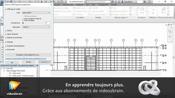Click the keyword search field in title bar
The height and width of the screenshot is (98, 175).
coord(98,2)
